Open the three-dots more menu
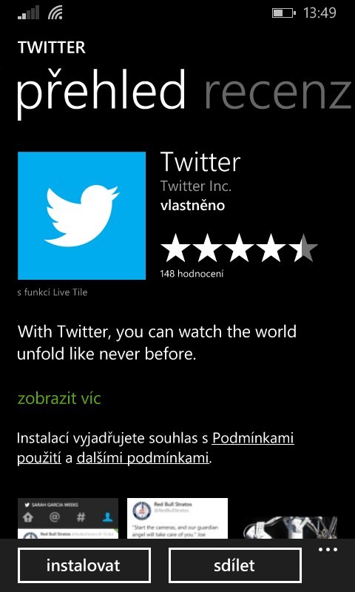This screenshot has width=355, height=592. pos(328,550)
